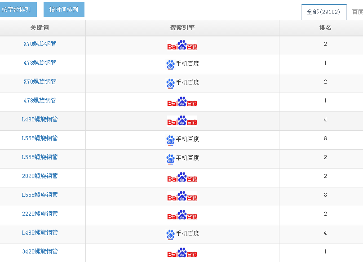363x262 pixels.
Task: Open 478螺旋钢管 link in the 手机百度 row
Action: point(40,63)
